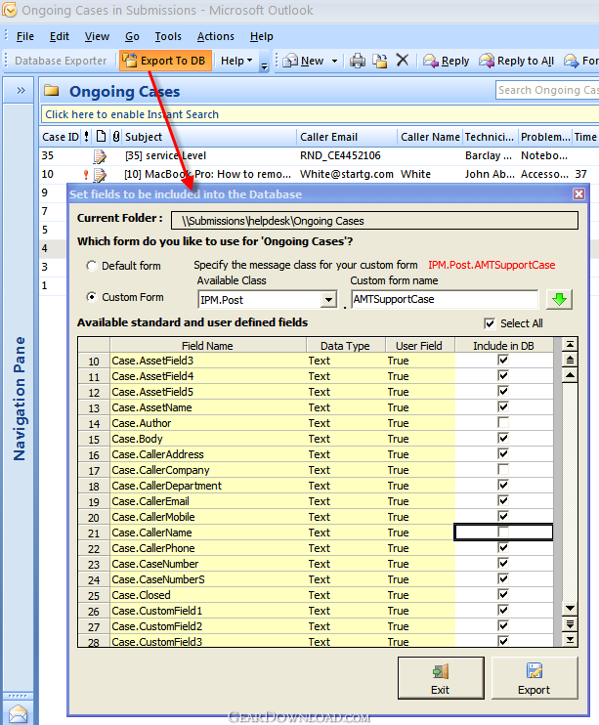599x725 pixels.
Task: Sort by attachment paperclip column header
Action: click(116, 137)
